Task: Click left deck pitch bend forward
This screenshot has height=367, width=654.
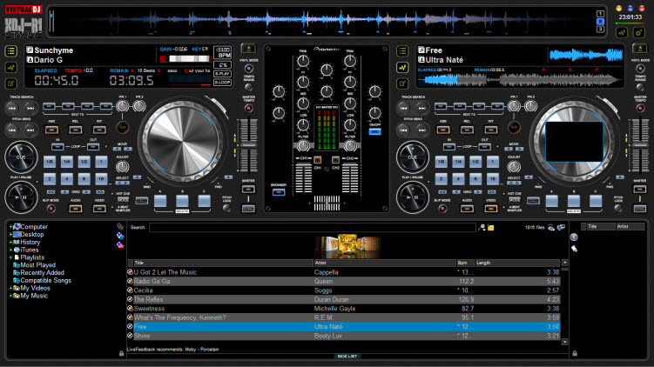Action: (30, 130)
